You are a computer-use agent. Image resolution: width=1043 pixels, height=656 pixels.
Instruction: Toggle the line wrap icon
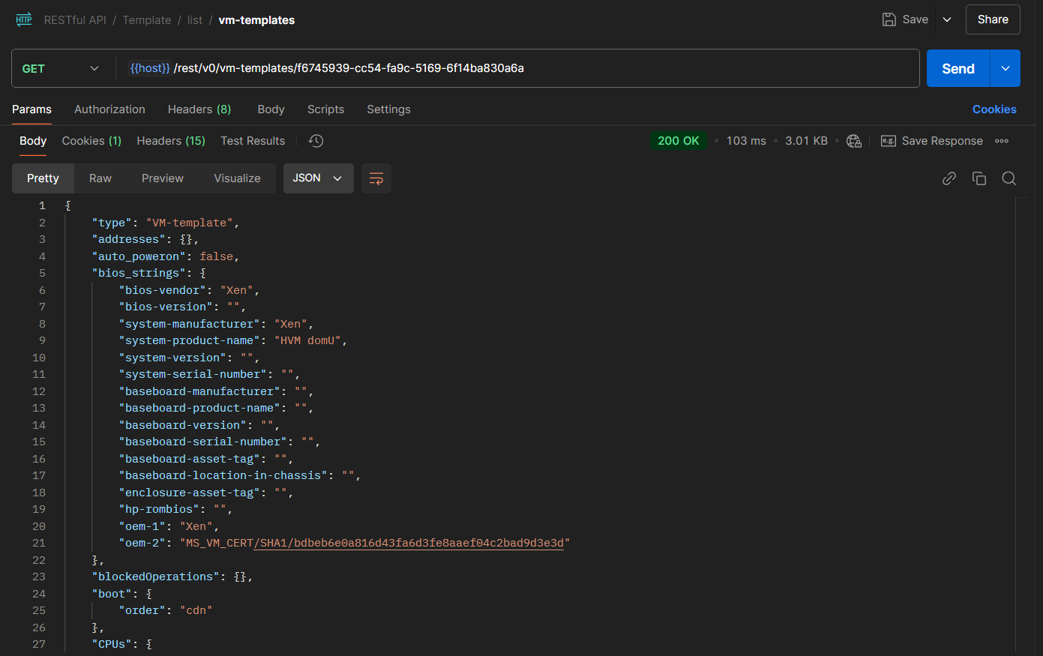(376, 178)
